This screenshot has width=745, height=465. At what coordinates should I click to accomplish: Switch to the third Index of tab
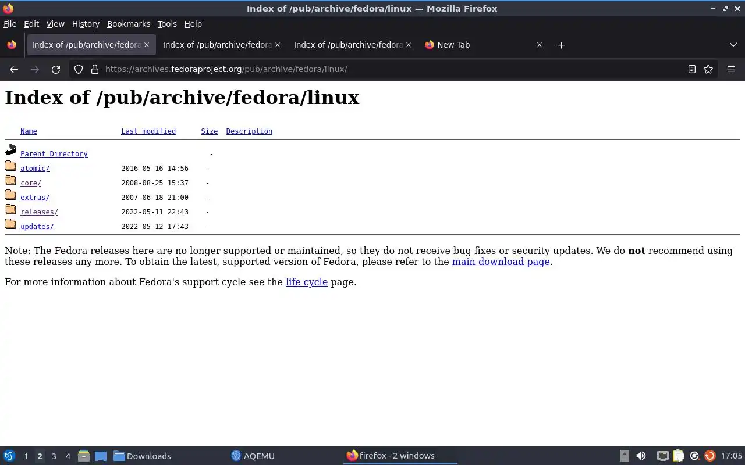click(x=353, y=45)
